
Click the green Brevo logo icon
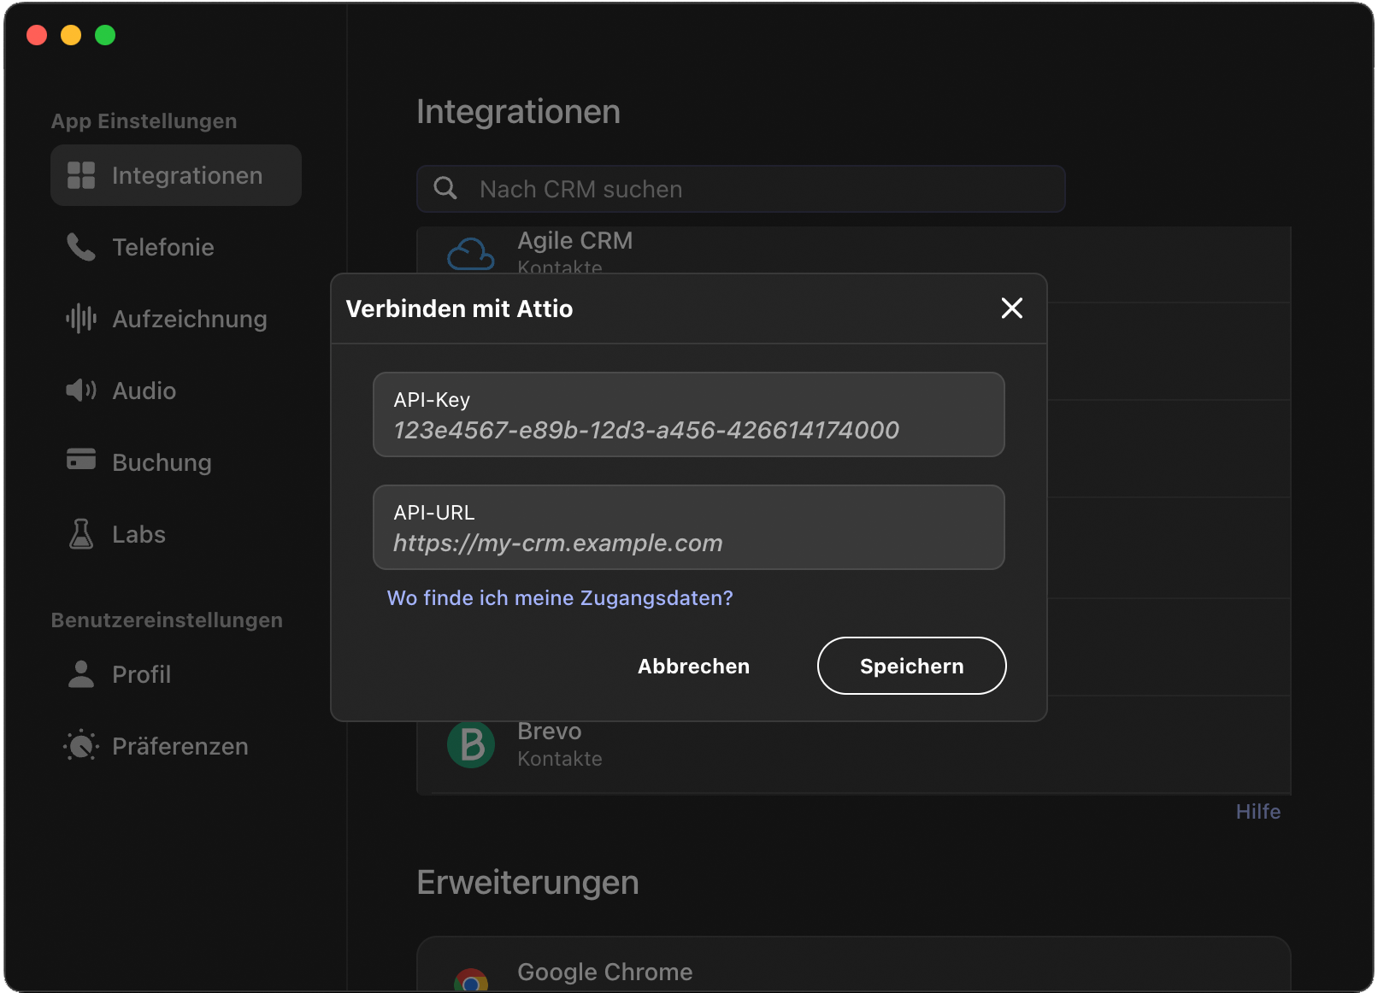point(471,744)
